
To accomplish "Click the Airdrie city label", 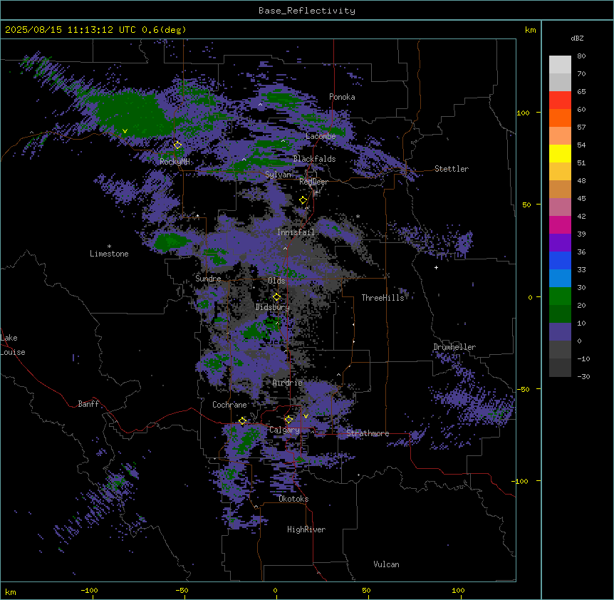I will pyautogui.click(x=288, y=383).
